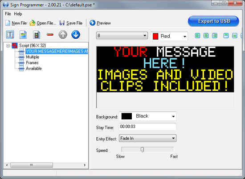
Task: Click Sign Programmer title bar app icon
Action: click(6, 5)
